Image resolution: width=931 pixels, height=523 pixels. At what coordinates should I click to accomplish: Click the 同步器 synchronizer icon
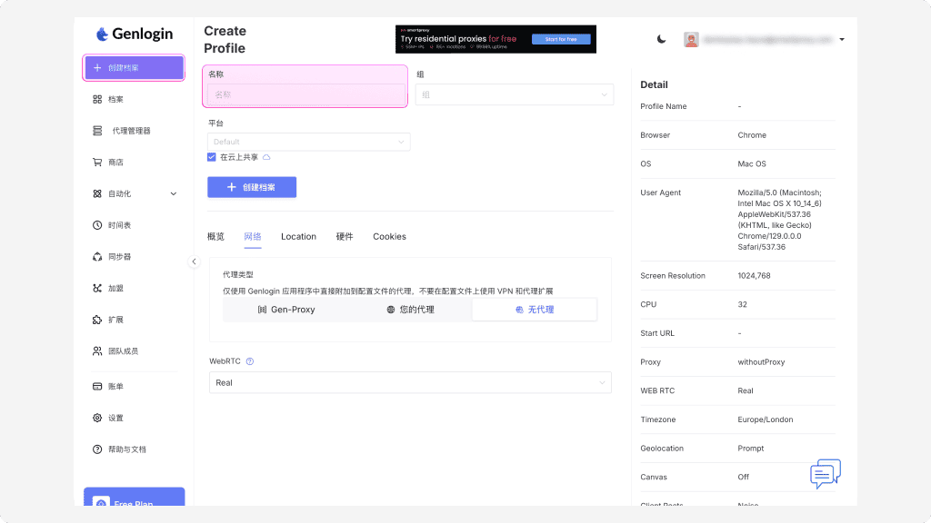[x=97, y=257]
